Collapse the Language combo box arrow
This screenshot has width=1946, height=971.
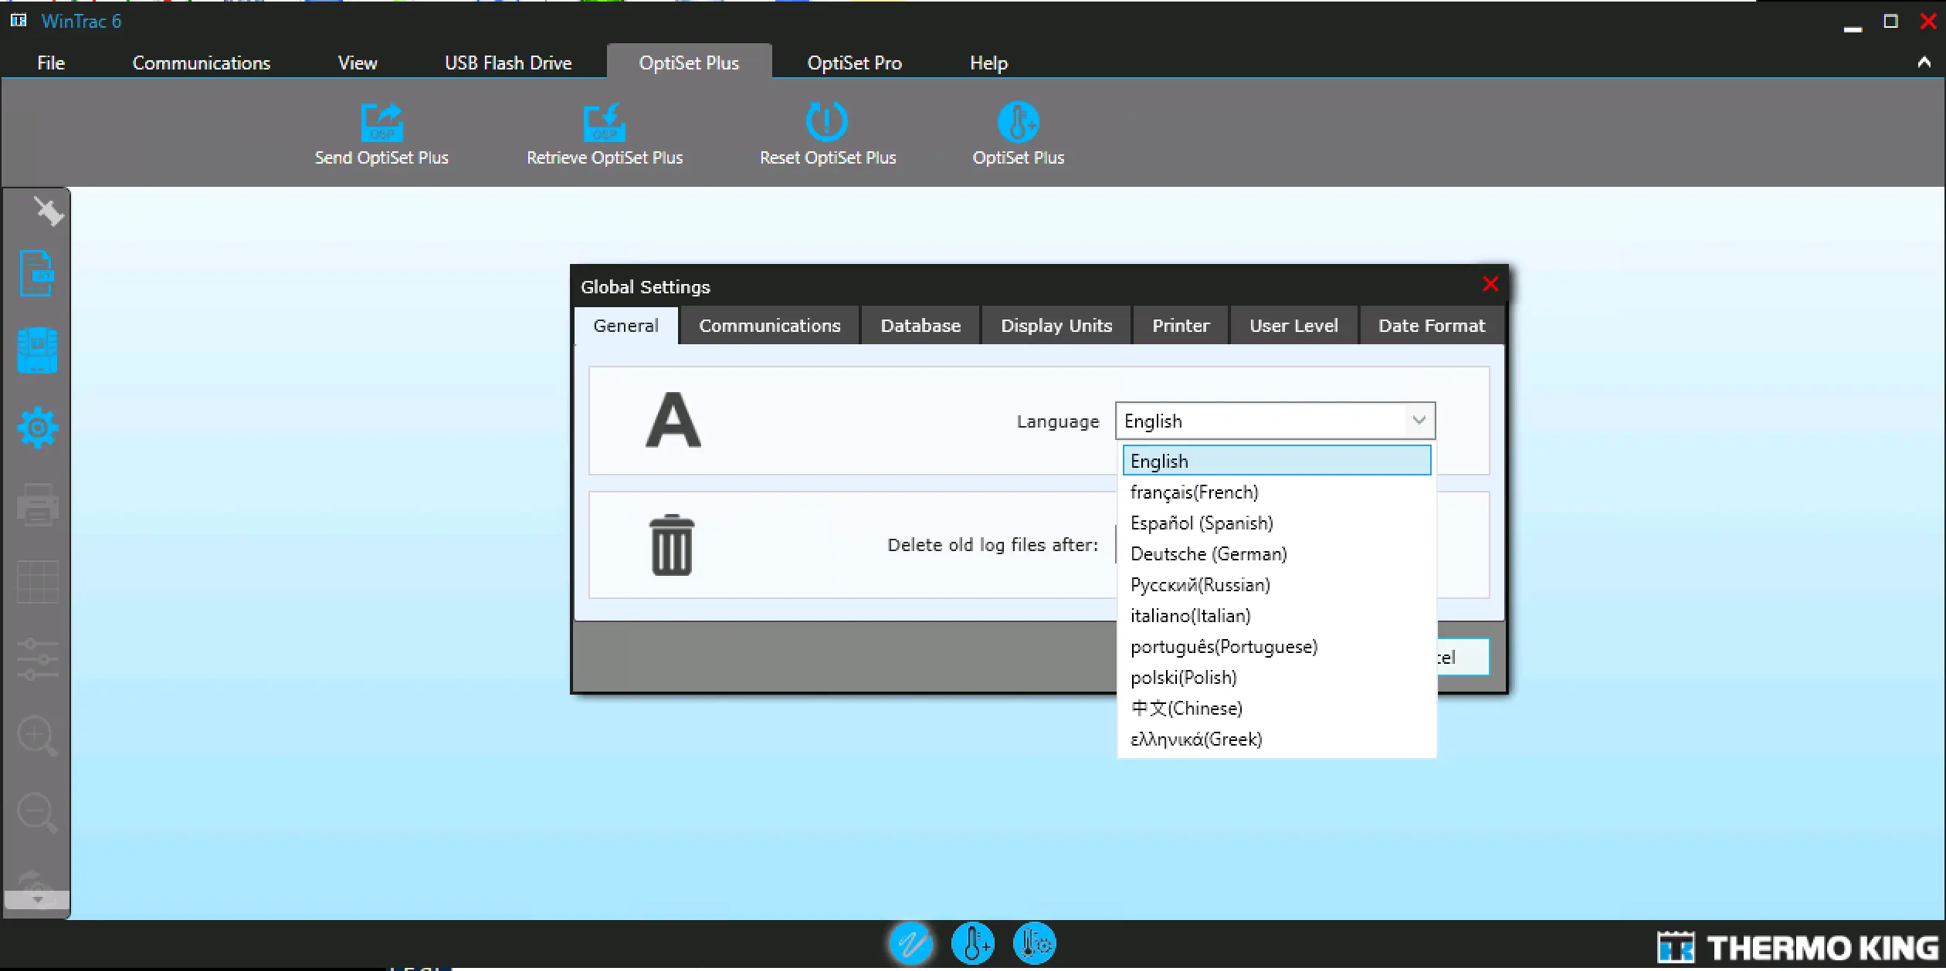point(1419,421)
